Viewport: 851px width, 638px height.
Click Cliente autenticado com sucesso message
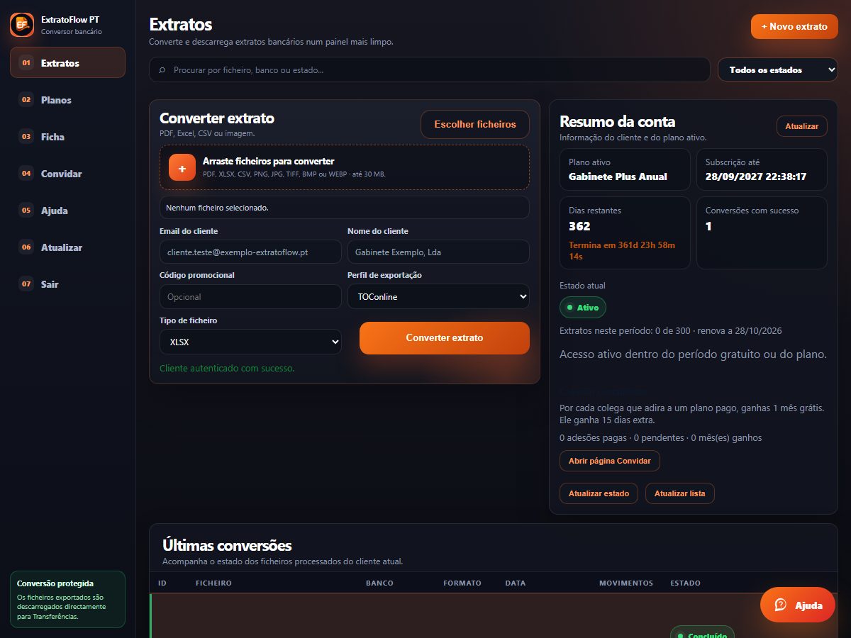click(x=227, y=368)
